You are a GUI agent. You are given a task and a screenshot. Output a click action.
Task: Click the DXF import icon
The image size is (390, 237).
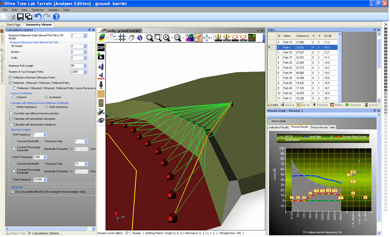[x=101, y=48]
